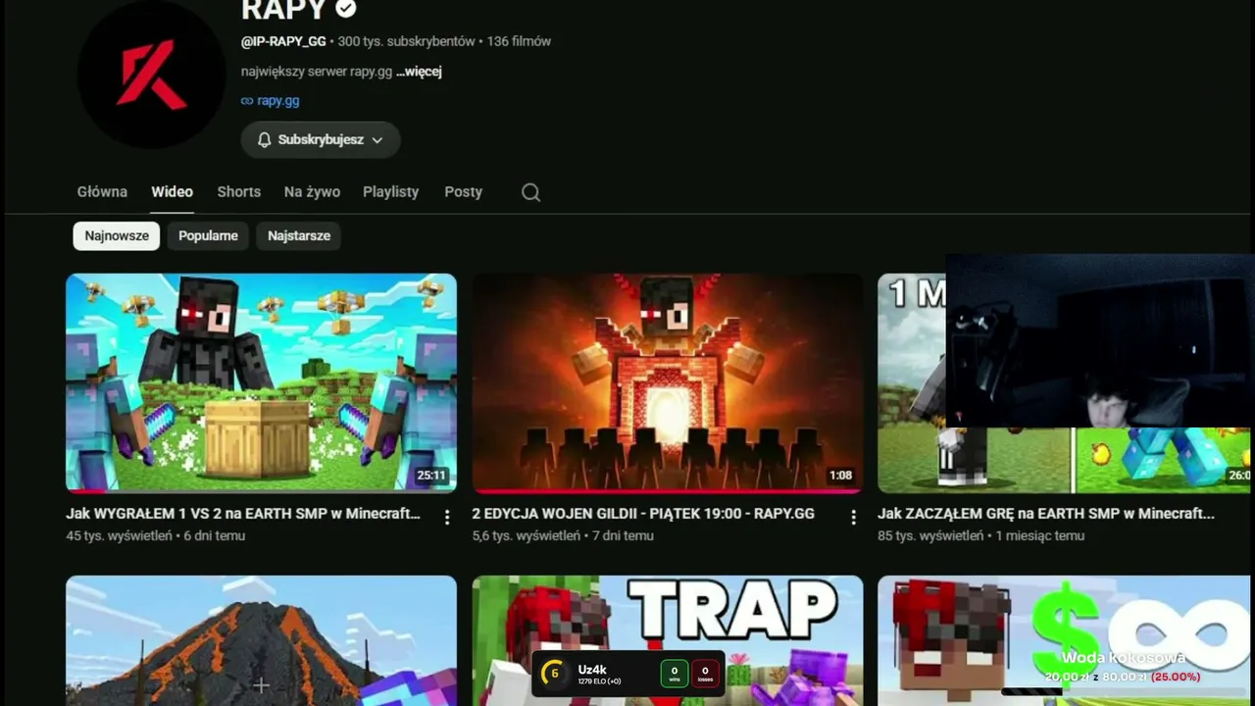Viewport: 1255px width, 706px height.
Task: Sort videos by Popularne chip
Action: (208, 235)
